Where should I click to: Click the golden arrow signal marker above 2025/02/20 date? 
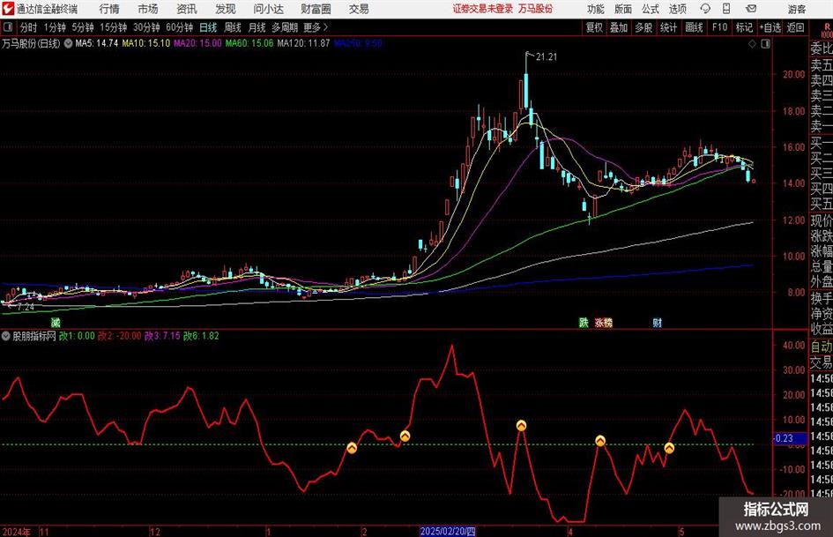[405, 436]
